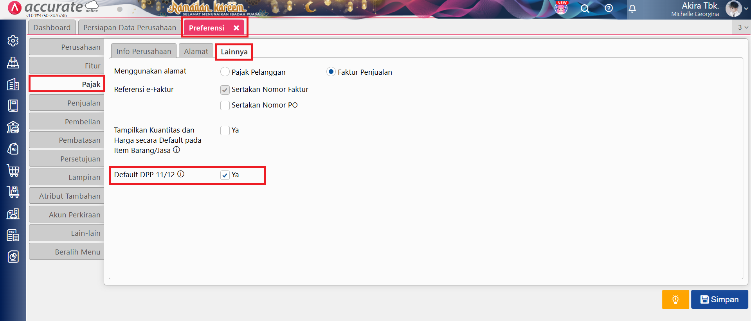Check the Sertakan Nomor PO box
This screenshot has width=751, height=321.
tap(225, 106)
